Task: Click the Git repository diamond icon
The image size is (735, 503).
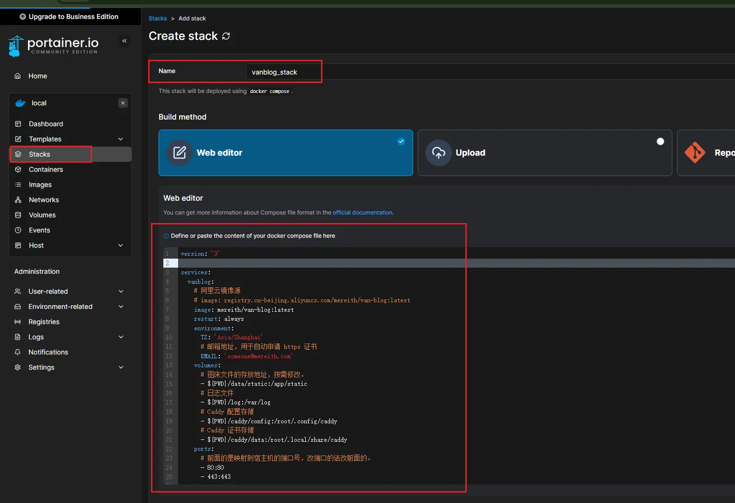Action: 695,153
